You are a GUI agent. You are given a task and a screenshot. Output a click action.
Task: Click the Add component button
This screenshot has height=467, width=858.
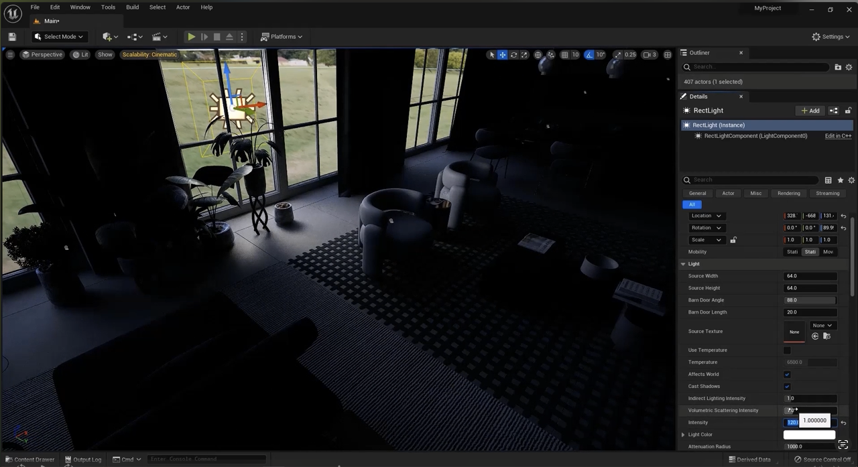tap(810, 111)
